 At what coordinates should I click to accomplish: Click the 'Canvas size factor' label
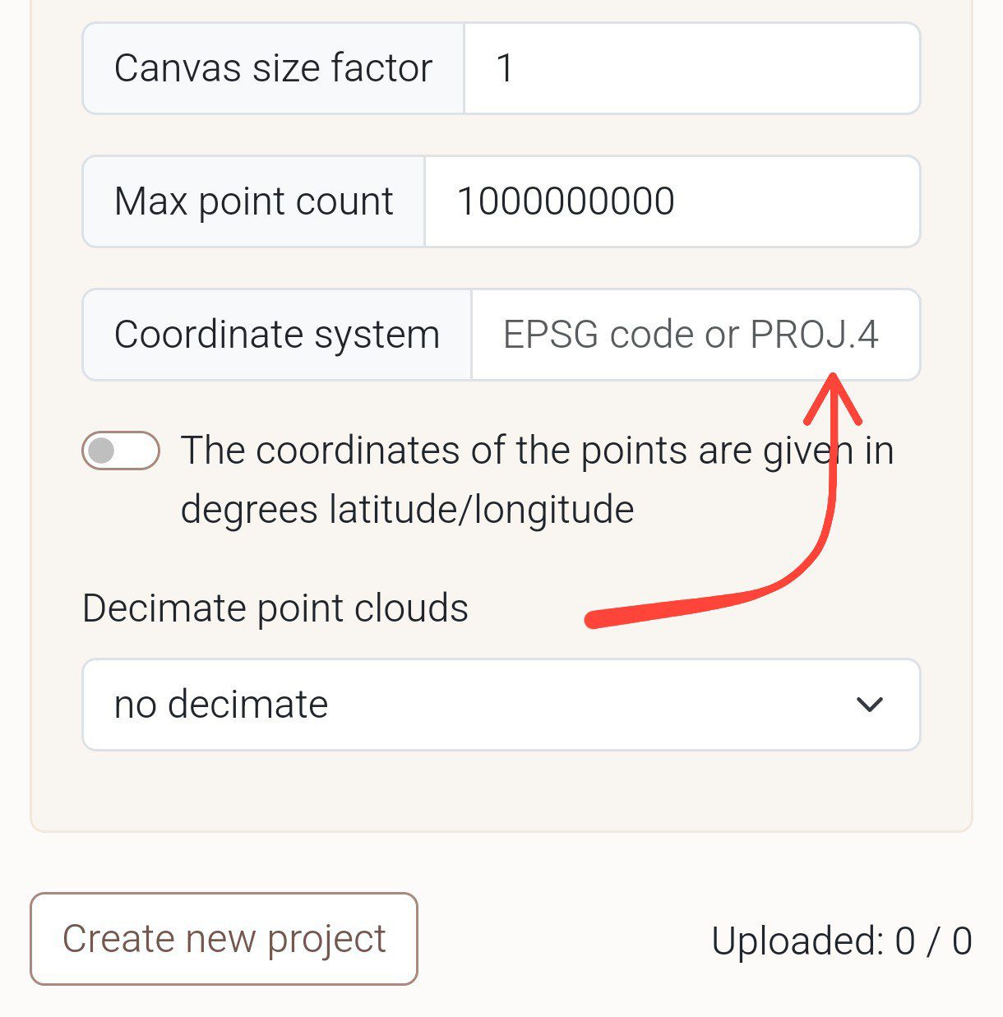tap(273, 68)
